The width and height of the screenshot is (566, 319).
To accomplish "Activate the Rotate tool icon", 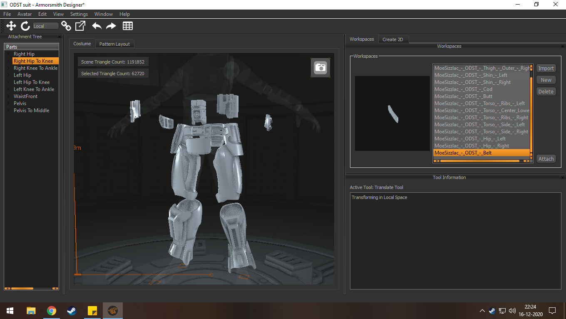I will (25, 26).
